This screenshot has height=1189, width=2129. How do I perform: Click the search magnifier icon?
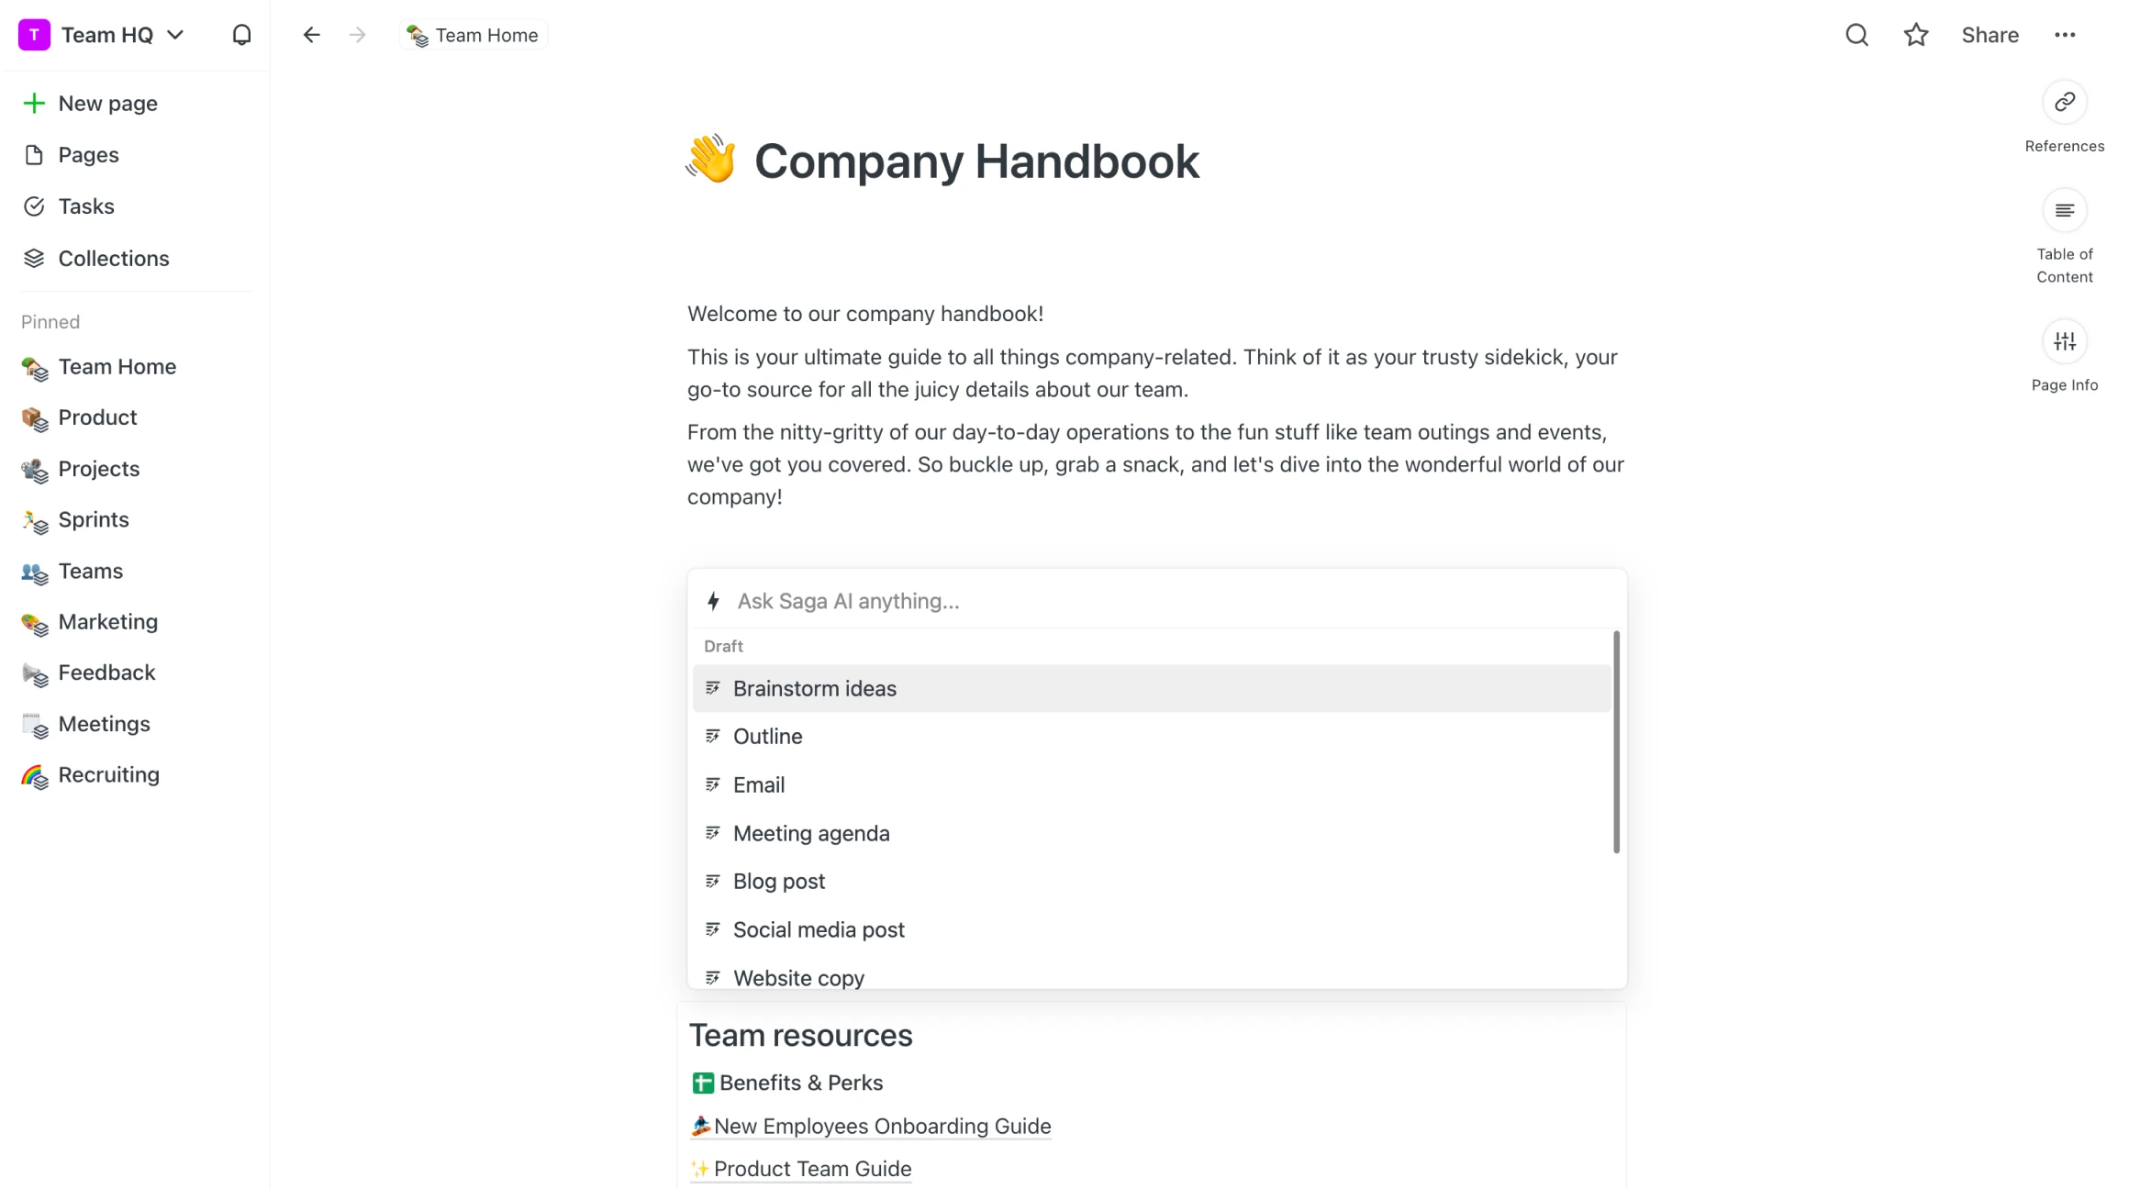point(1856,35)
